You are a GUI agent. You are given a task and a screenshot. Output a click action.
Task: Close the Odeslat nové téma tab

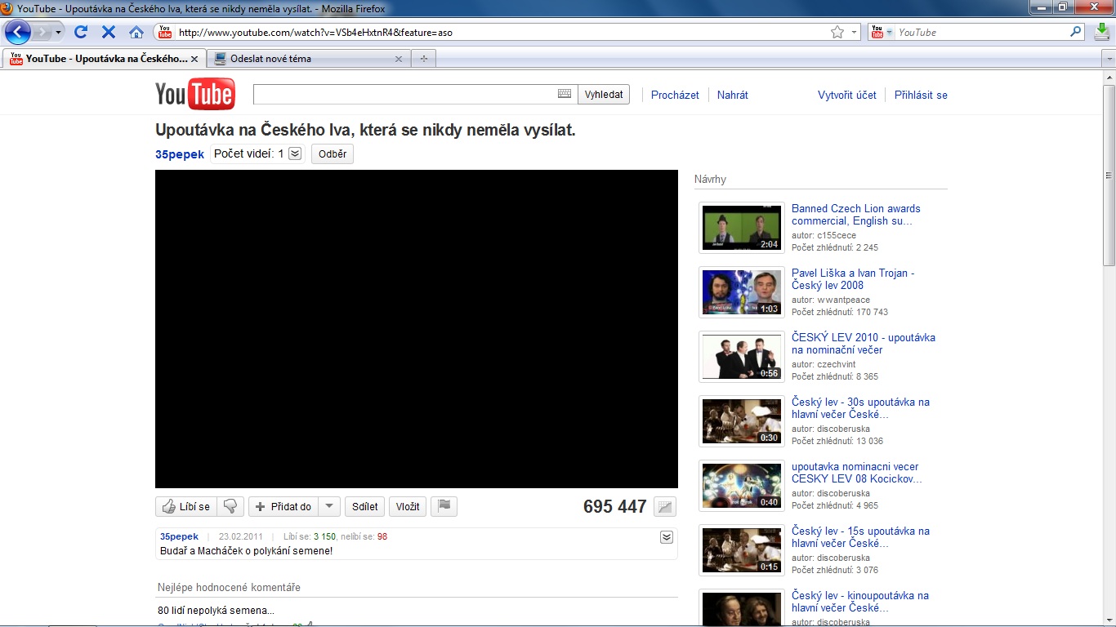click(399, 59)
